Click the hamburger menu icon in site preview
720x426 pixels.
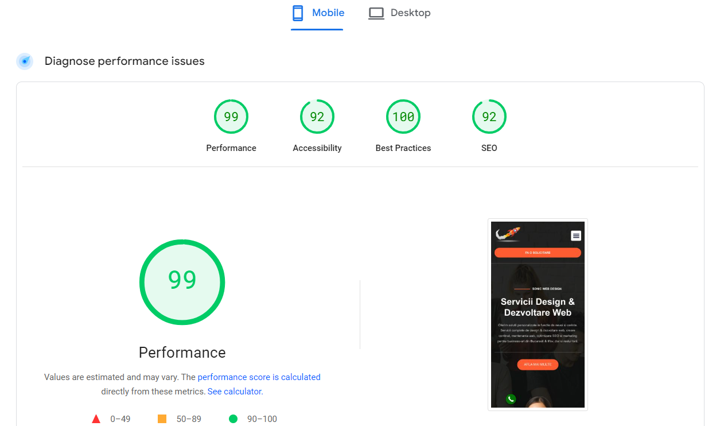576,235
